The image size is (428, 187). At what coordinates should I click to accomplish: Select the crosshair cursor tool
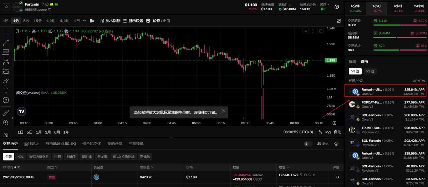pos(6,33)
